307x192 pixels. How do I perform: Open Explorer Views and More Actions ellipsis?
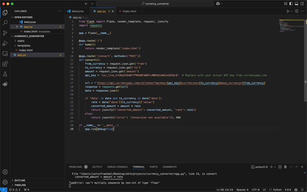click(60, 11)
